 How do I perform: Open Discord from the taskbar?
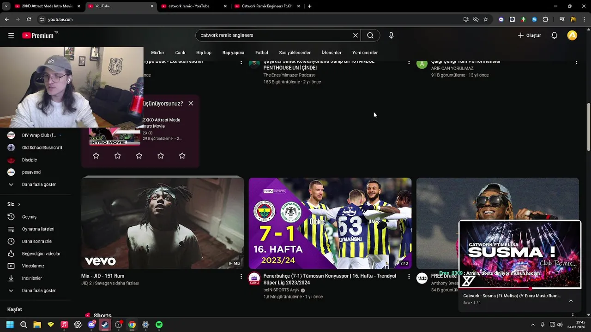pyautogui.click(x=91, y=325)
